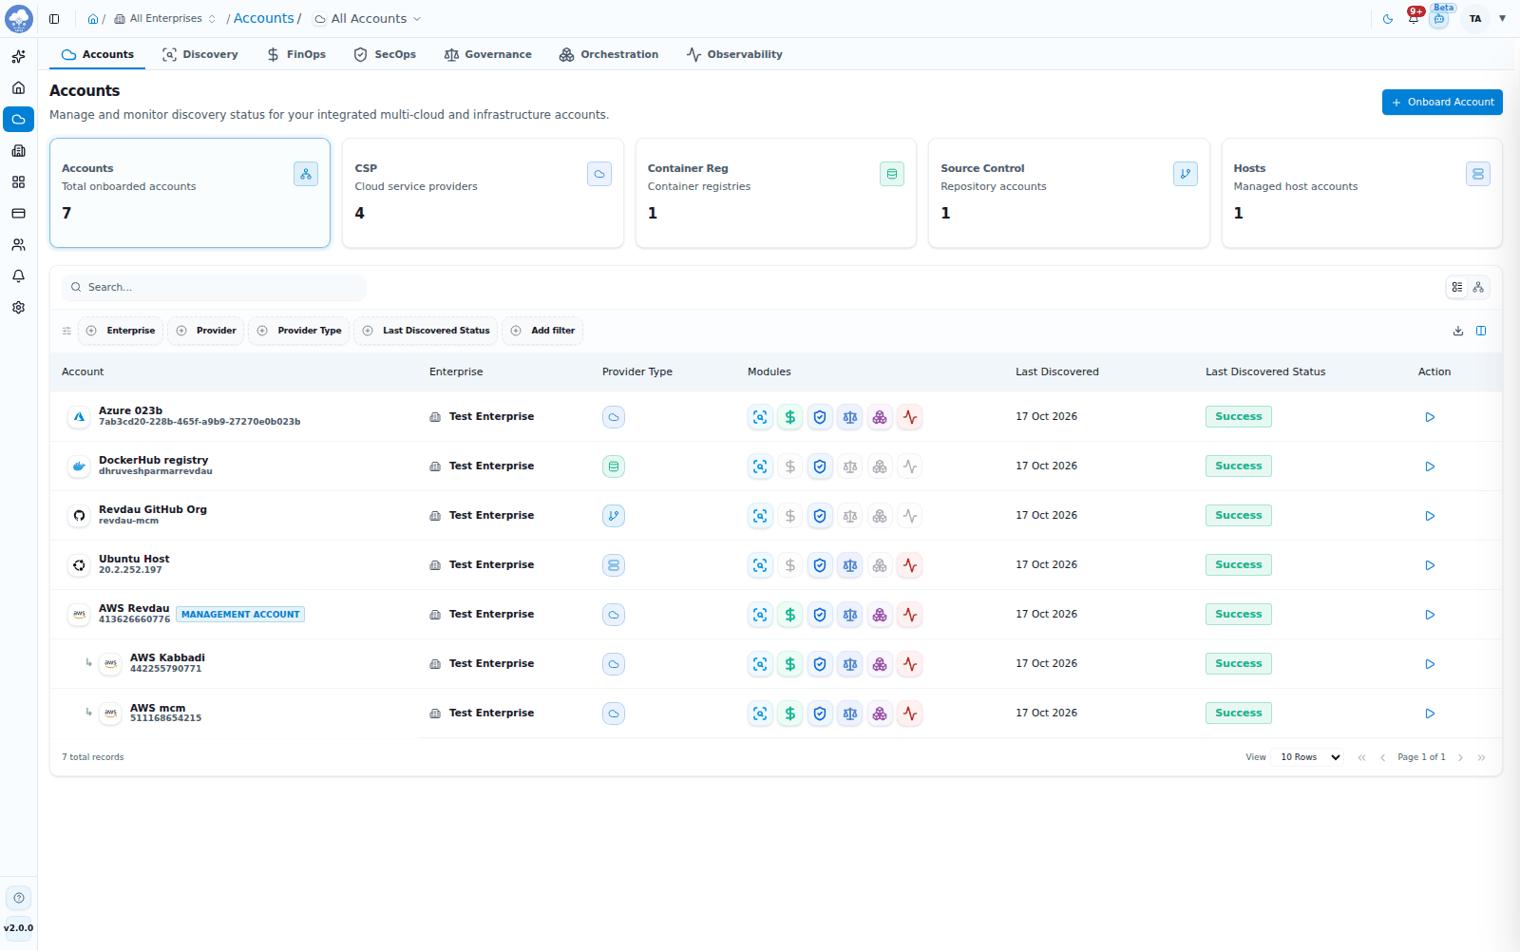Open the FinOps module icon for AWS Revdau
Screen dimensions: 1520x952
789,615
